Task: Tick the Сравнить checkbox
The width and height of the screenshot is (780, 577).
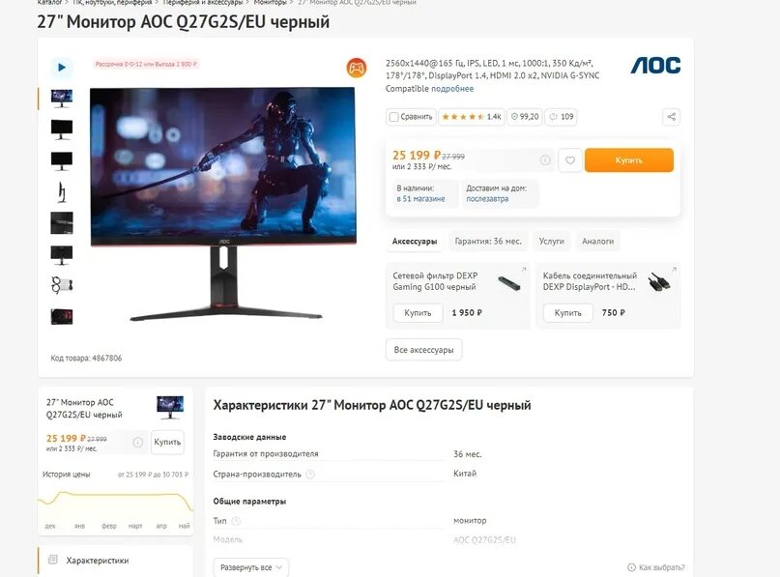Action: tap(394, 117)
